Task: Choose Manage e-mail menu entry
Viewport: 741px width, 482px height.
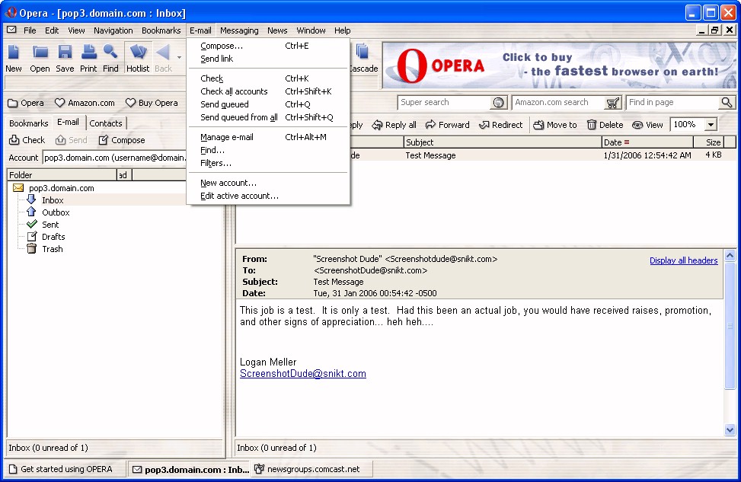Action: point(268,137)
